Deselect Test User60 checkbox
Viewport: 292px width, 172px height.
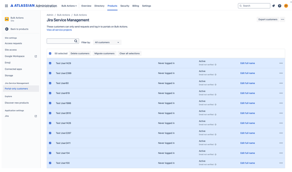click(x=50, y=83)
